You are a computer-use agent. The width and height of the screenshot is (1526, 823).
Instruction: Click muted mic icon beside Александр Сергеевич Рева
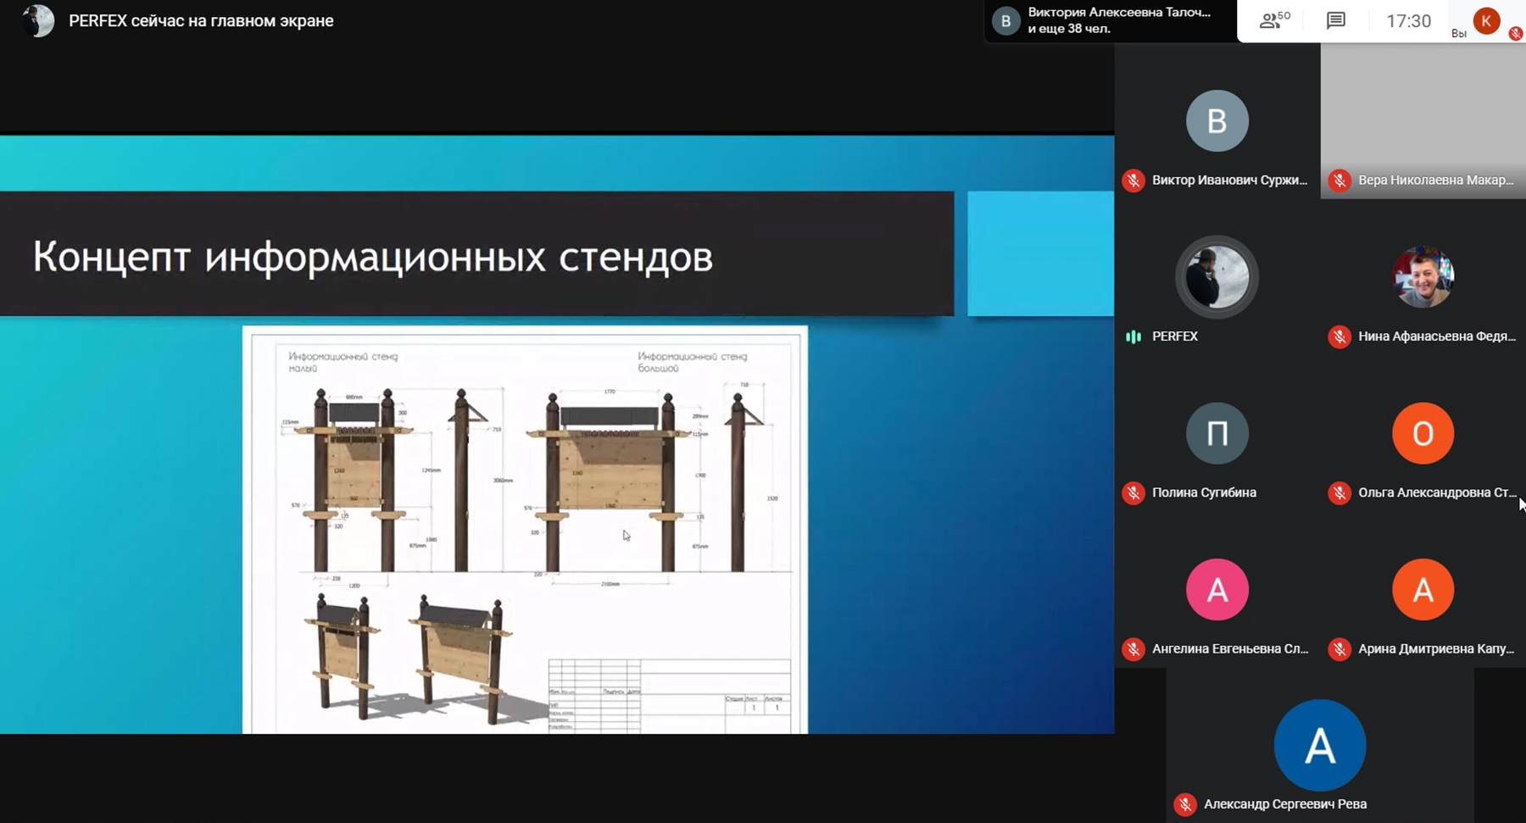[x=1185, y=804]
